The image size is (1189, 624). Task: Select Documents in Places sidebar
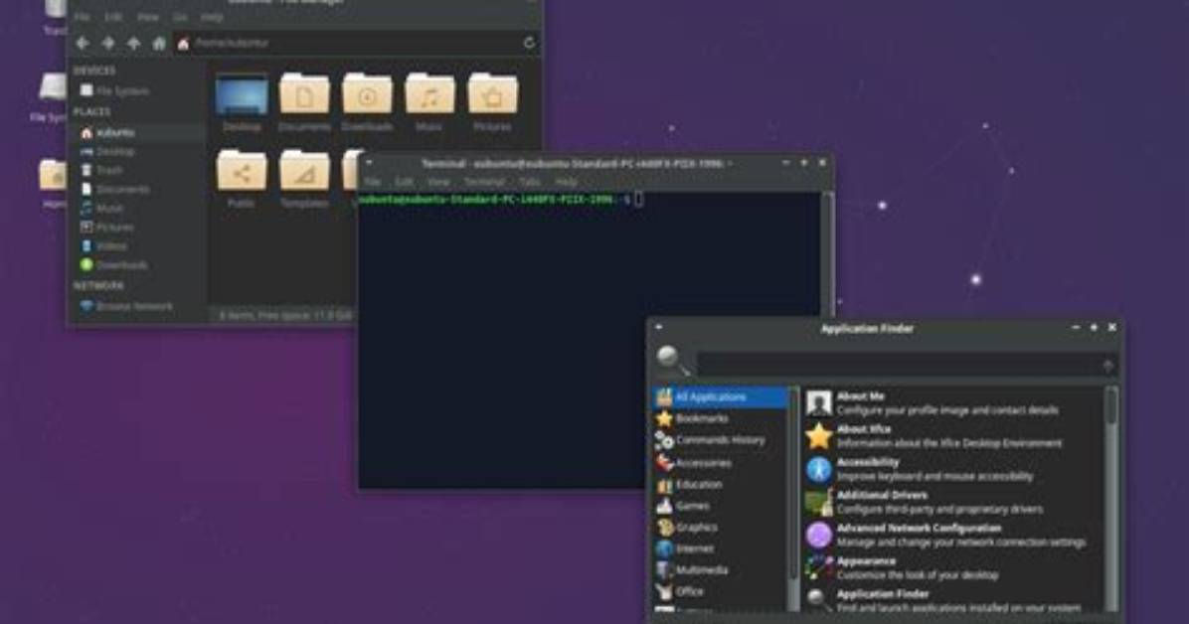pos(114,190)
